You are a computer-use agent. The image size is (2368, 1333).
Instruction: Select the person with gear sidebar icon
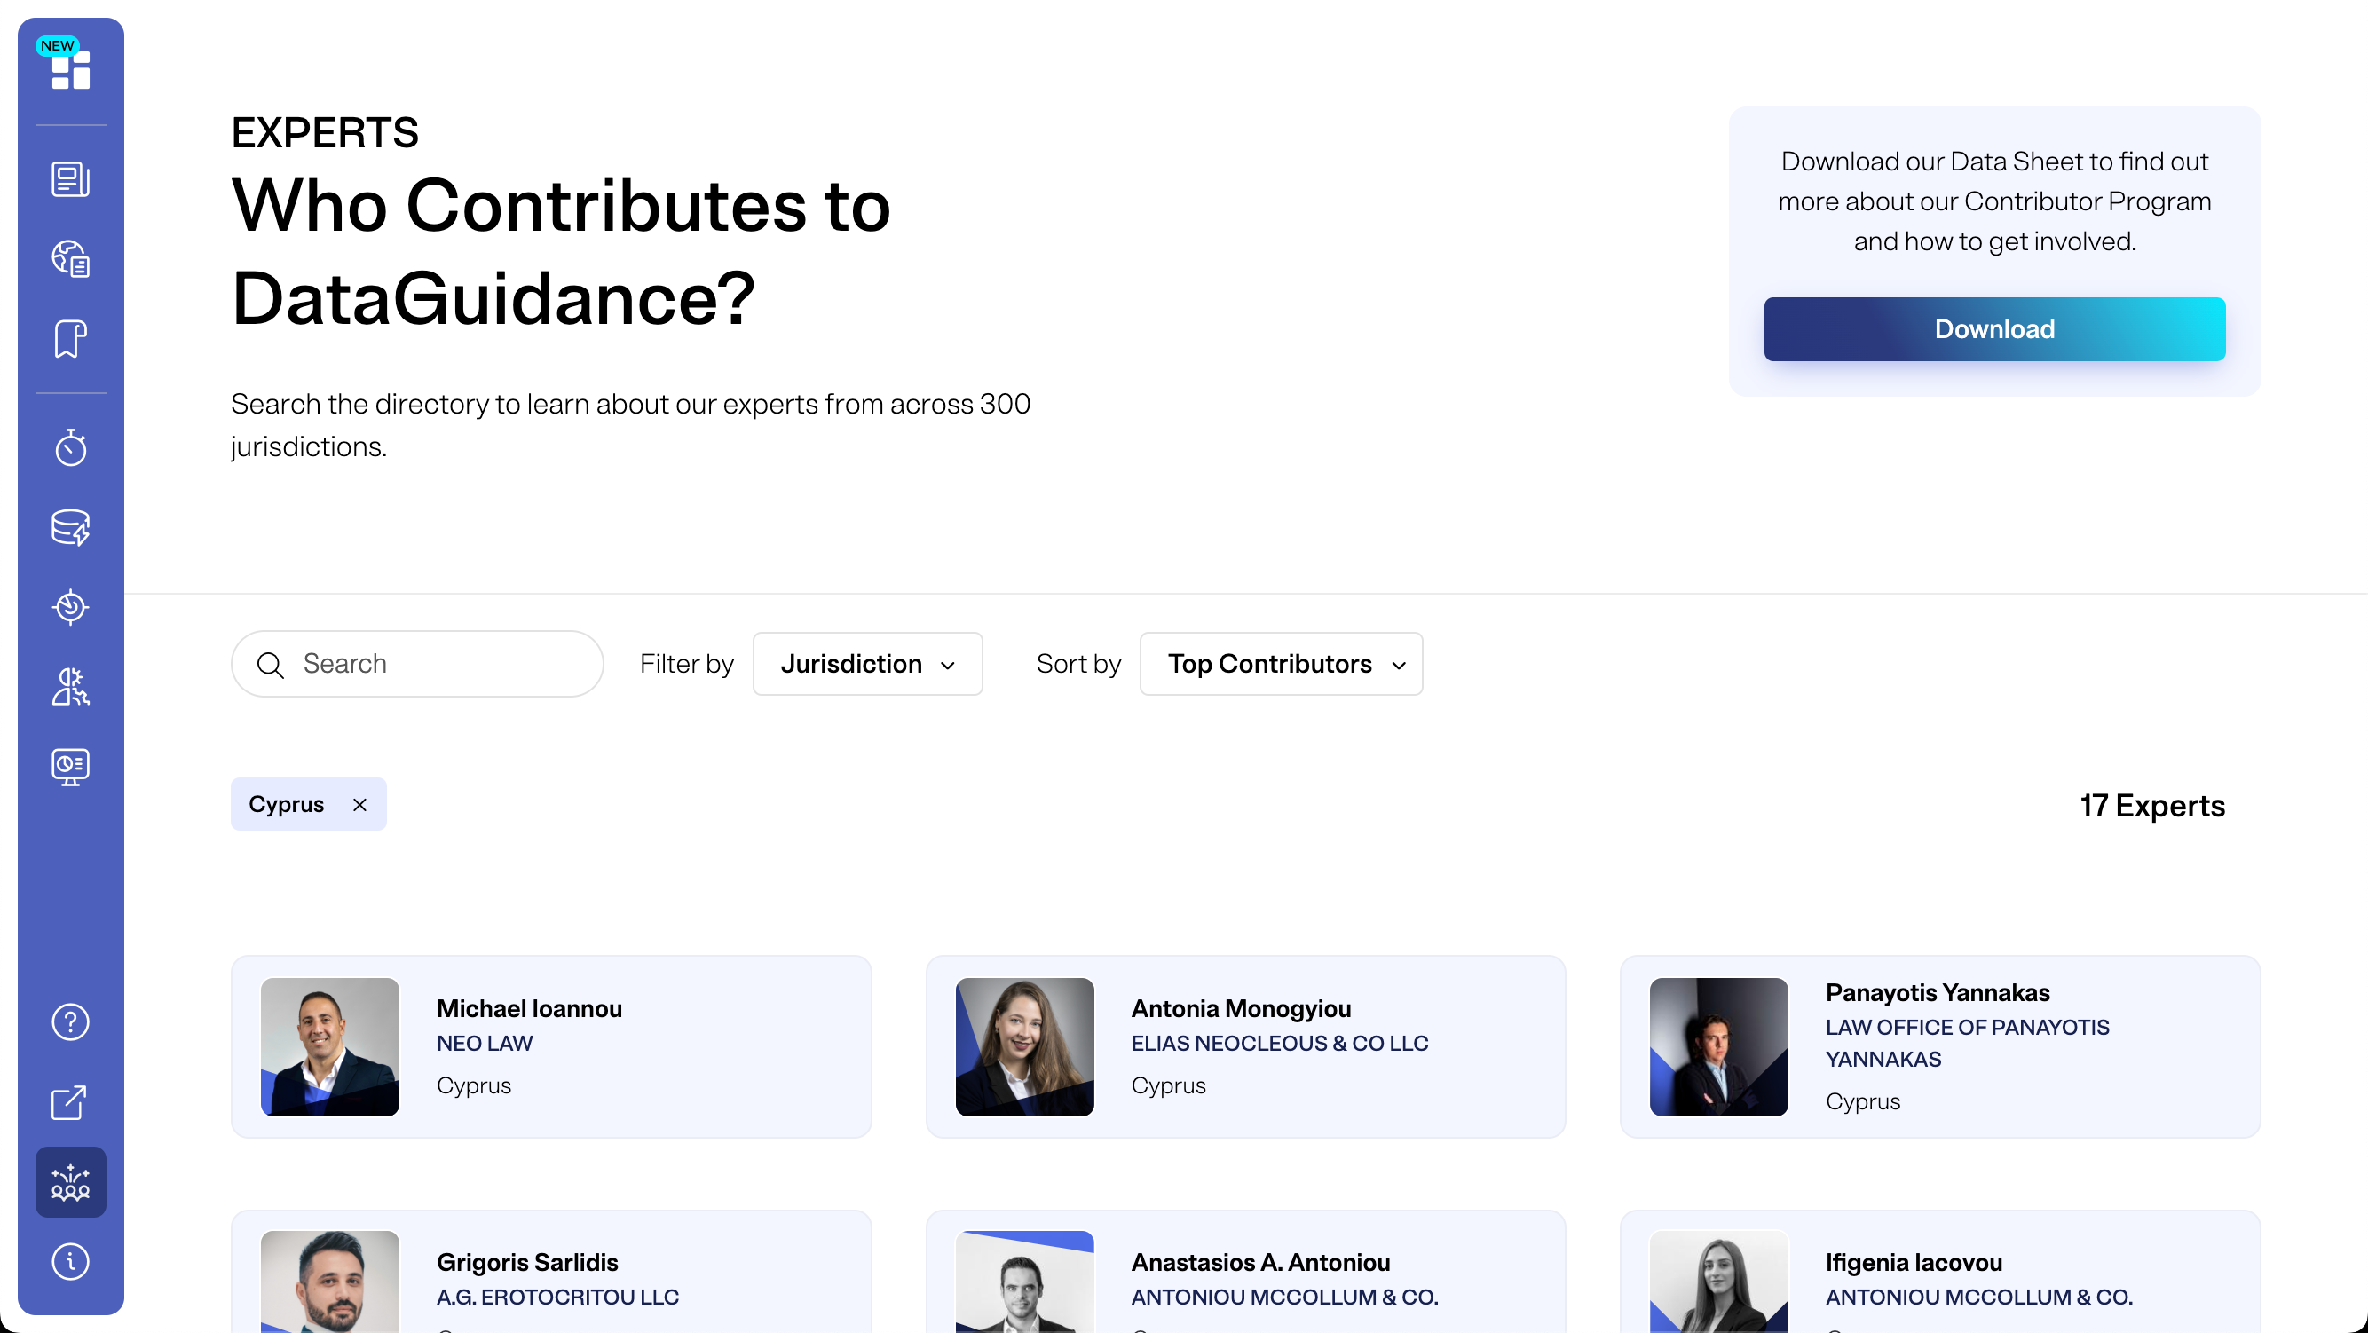(x=71, y=687)
